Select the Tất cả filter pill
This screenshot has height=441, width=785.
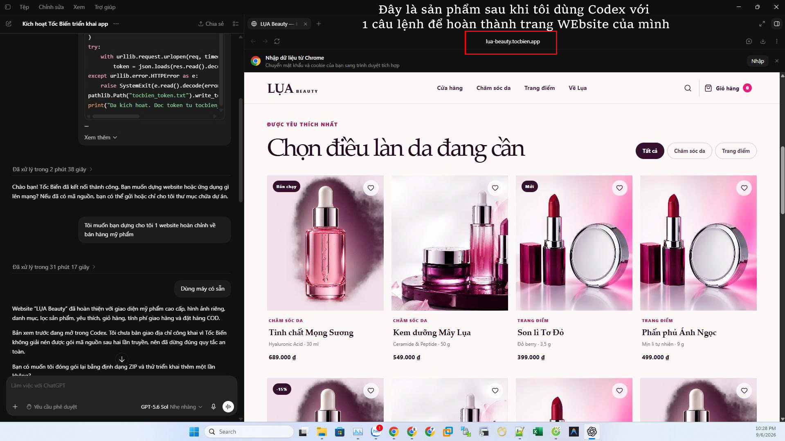[650, 151]
